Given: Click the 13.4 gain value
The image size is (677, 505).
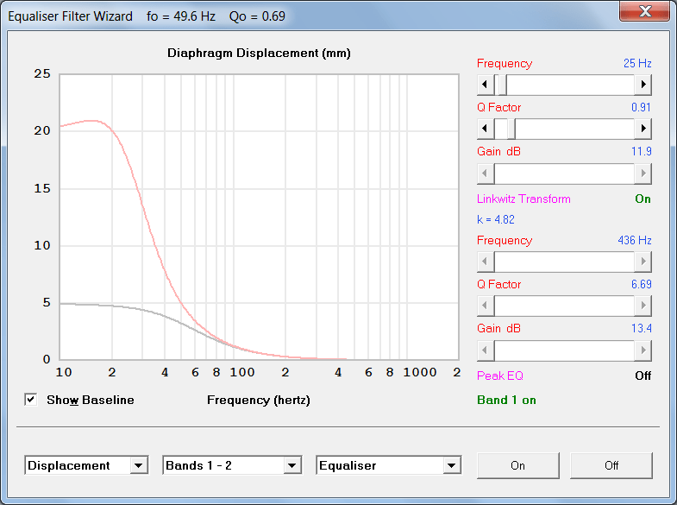Looking at the screenshot, I should pos(641,328).
